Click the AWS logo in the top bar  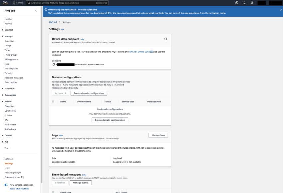coord(5,3)
